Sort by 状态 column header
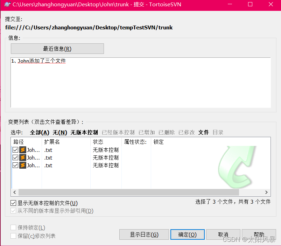The height and width of the screenshot is (246, 281). coord(106,142)
